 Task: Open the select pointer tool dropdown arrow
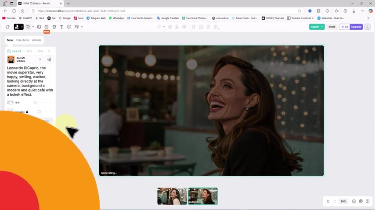[x=33, y=27]
